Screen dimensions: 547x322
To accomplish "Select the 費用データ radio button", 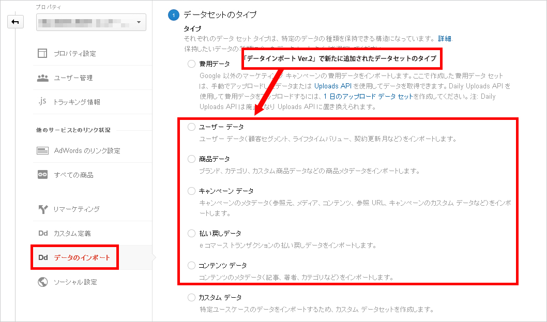I will point(192,64).
